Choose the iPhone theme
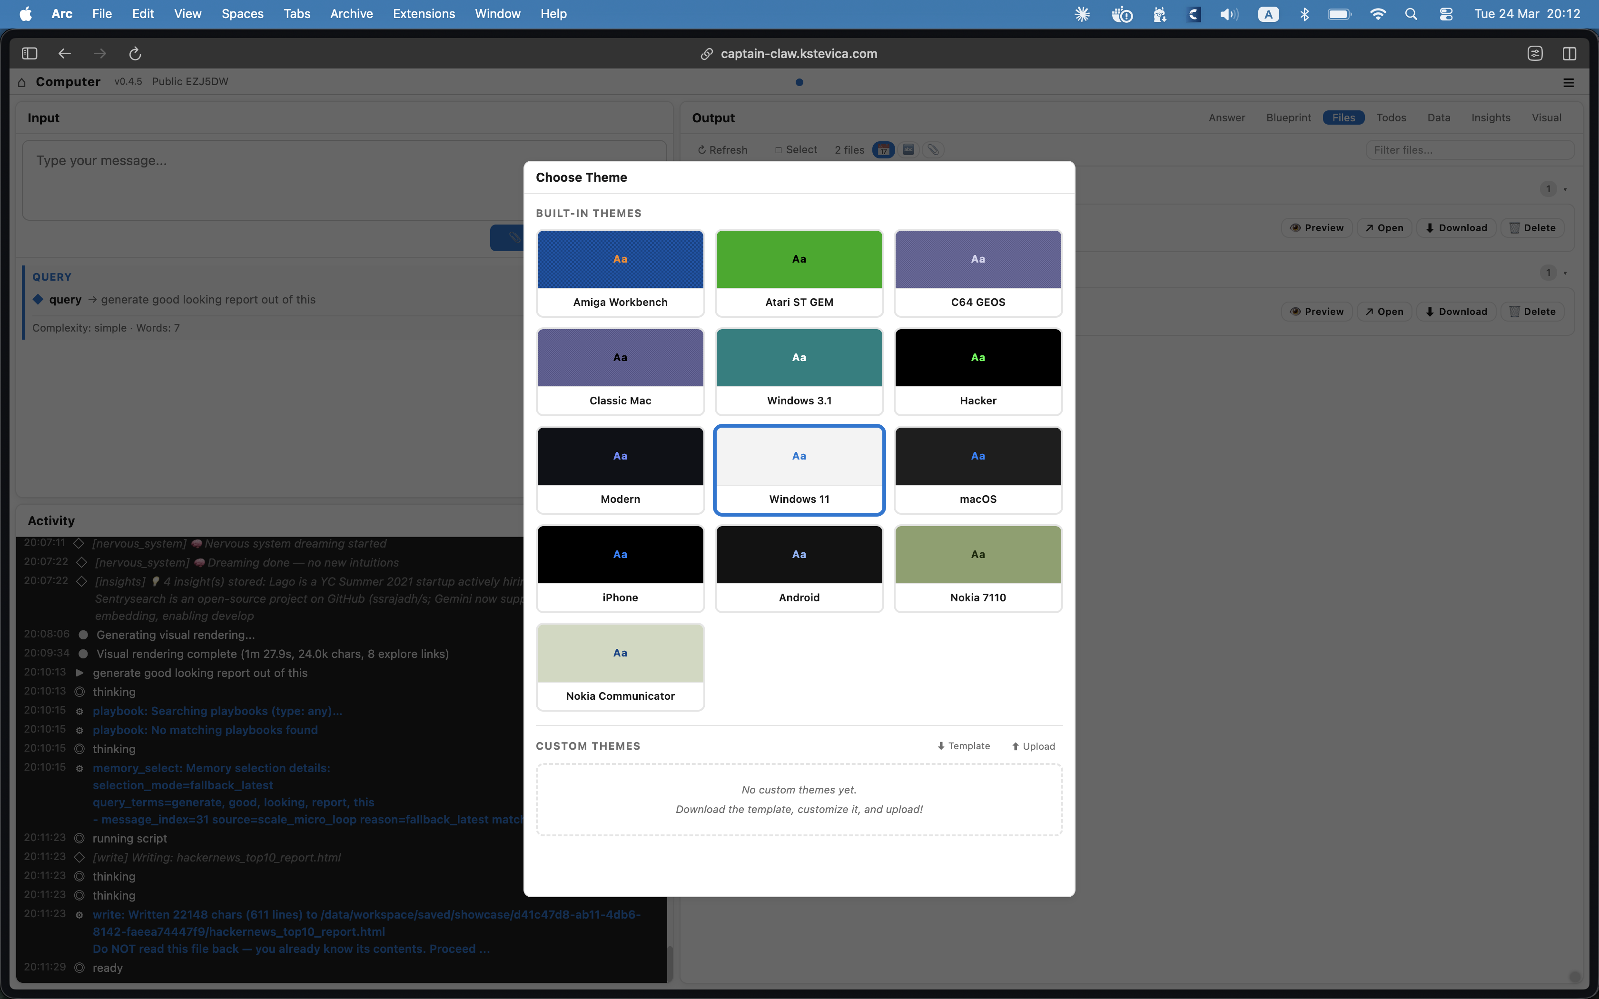1599x999 pixels. click(620, 569)
